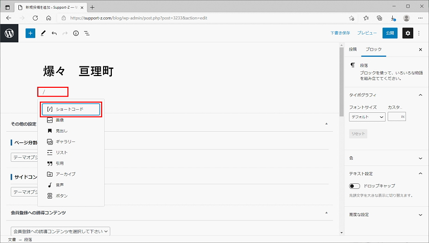Open the フォントサイズ デフォルト dropdown
Screen dimensions: 429x243
click(x=367, y=117)
